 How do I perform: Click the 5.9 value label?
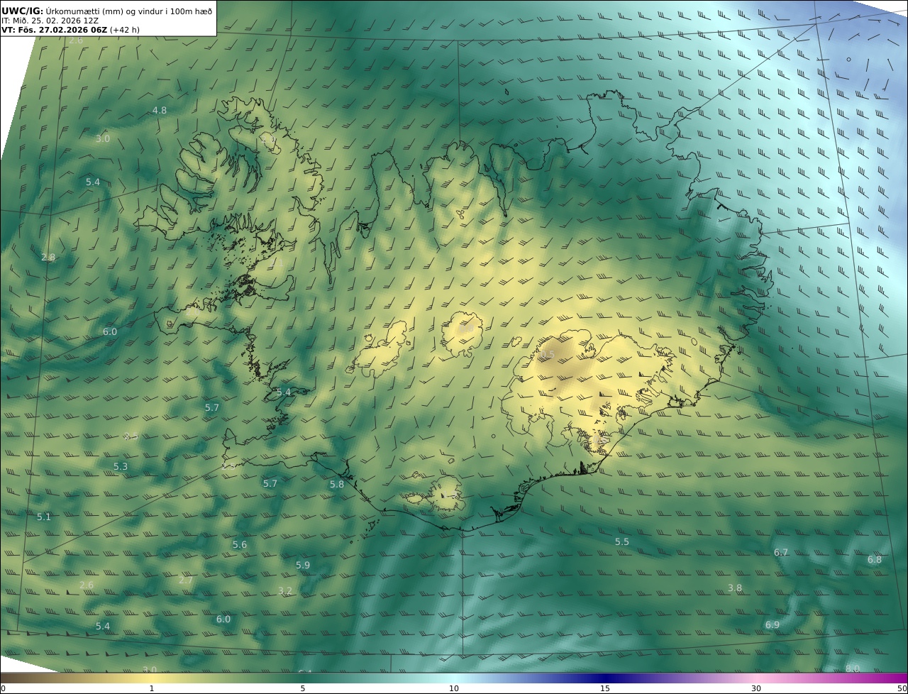[x=303, y=565]
